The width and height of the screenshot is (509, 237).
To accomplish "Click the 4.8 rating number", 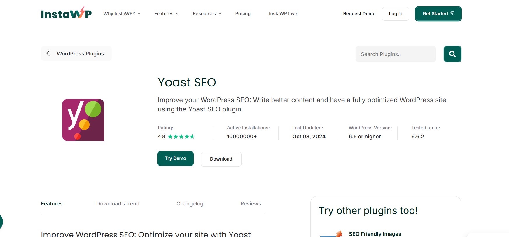I will pyautogui.click(x=161, y=137).
